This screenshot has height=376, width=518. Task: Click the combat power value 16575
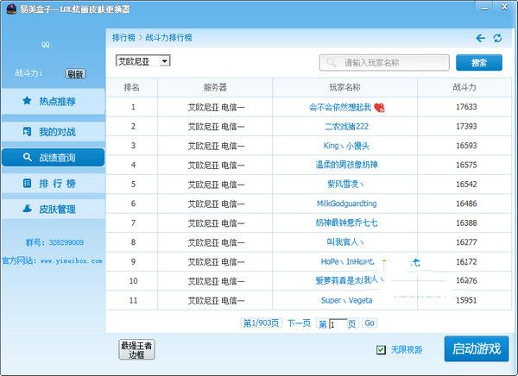click(x=466, y=165)
